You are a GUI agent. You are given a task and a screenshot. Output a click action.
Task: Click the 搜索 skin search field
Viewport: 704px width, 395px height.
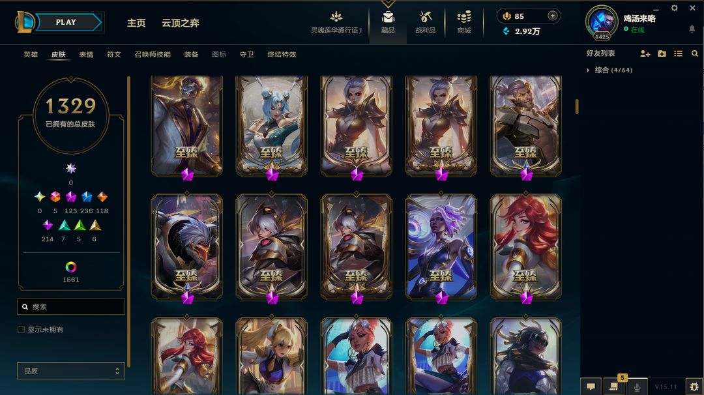pyautogui.click(x=71, y=306)
